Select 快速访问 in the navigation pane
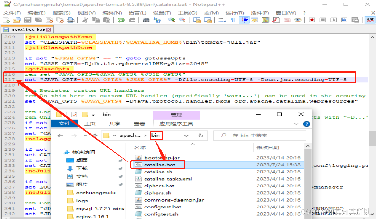Image resolution: width=376 pixels, height=219 pixels. (83, 152)
